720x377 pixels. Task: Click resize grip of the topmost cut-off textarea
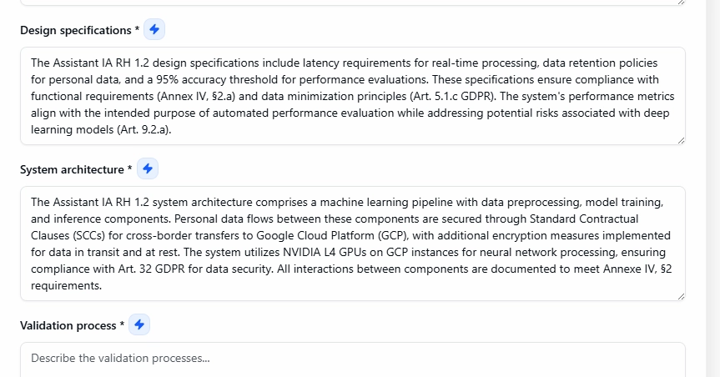coord(681,3)
